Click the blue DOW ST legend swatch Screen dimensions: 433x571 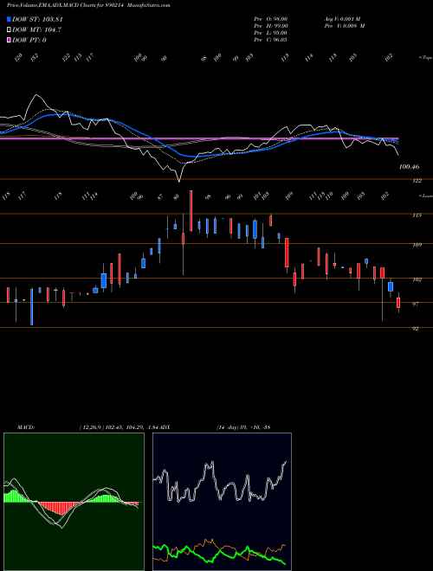(9, 19)
